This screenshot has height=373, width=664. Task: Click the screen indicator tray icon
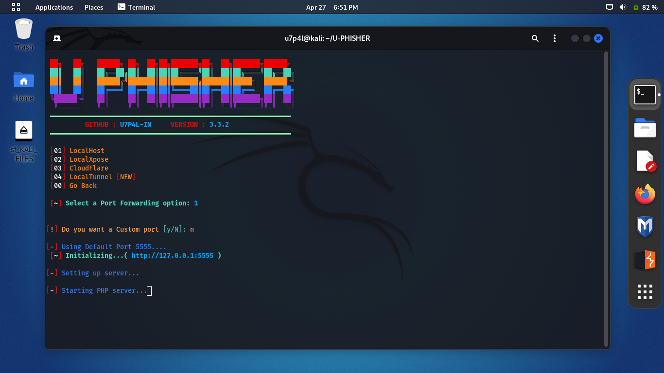tap(610, 7)
